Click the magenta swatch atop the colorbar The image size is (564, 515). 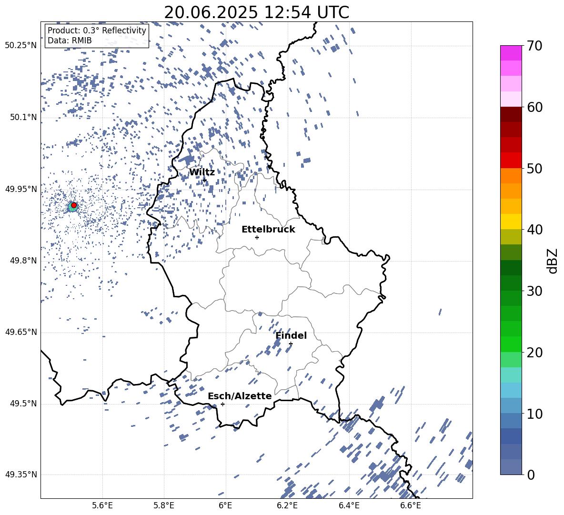click(x=511, y=53)
